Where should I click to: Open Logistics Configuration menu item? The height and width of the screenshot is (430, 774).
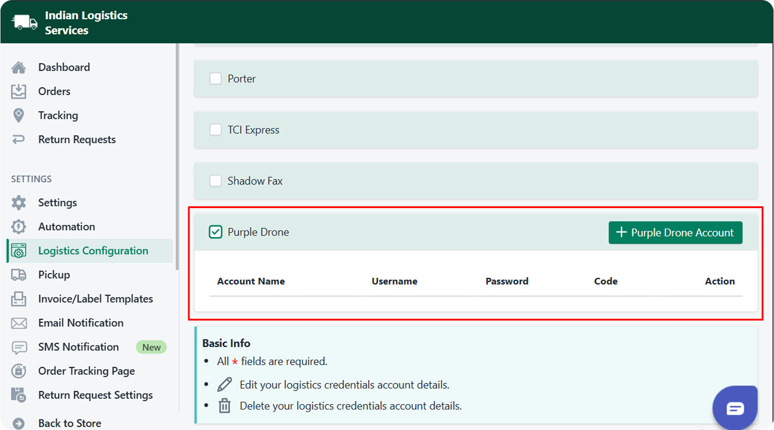click(x=93, y=251)
